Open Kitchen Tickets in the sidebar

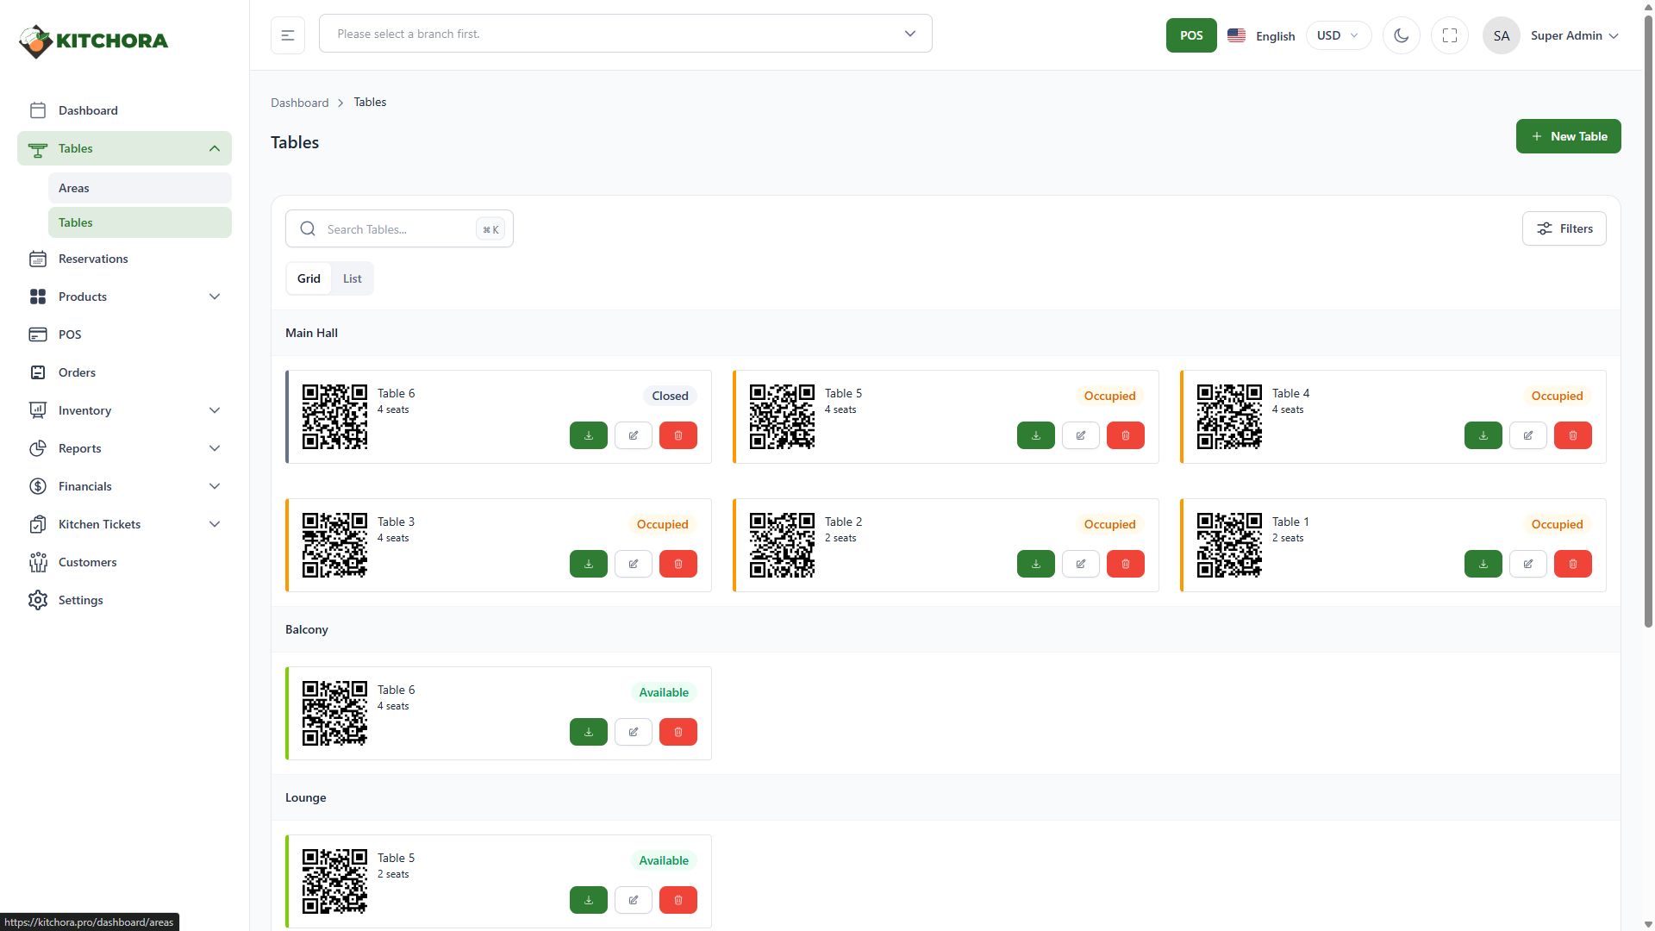pos(99,524)
